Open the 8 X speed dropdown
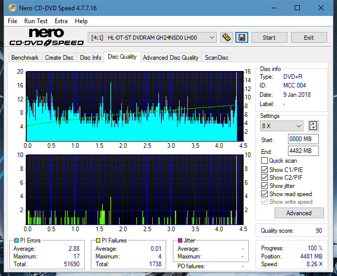Image resolution: width=337 pixels, height=276 pixels. point(282,126)
